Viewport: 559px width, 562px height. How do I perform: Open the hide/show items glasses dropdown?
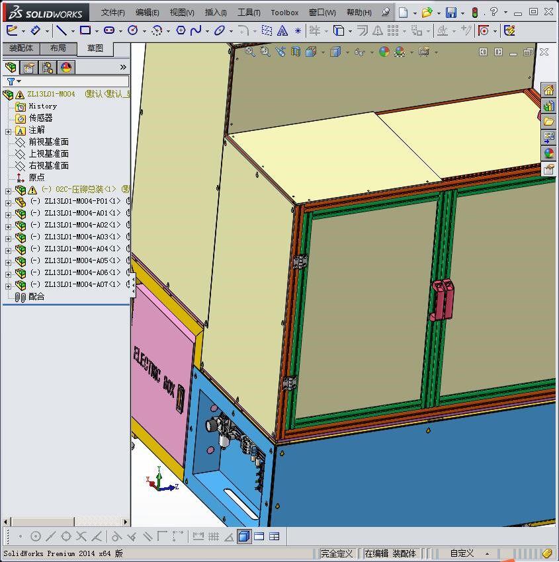pyautogui.click(x=372, y=53)
